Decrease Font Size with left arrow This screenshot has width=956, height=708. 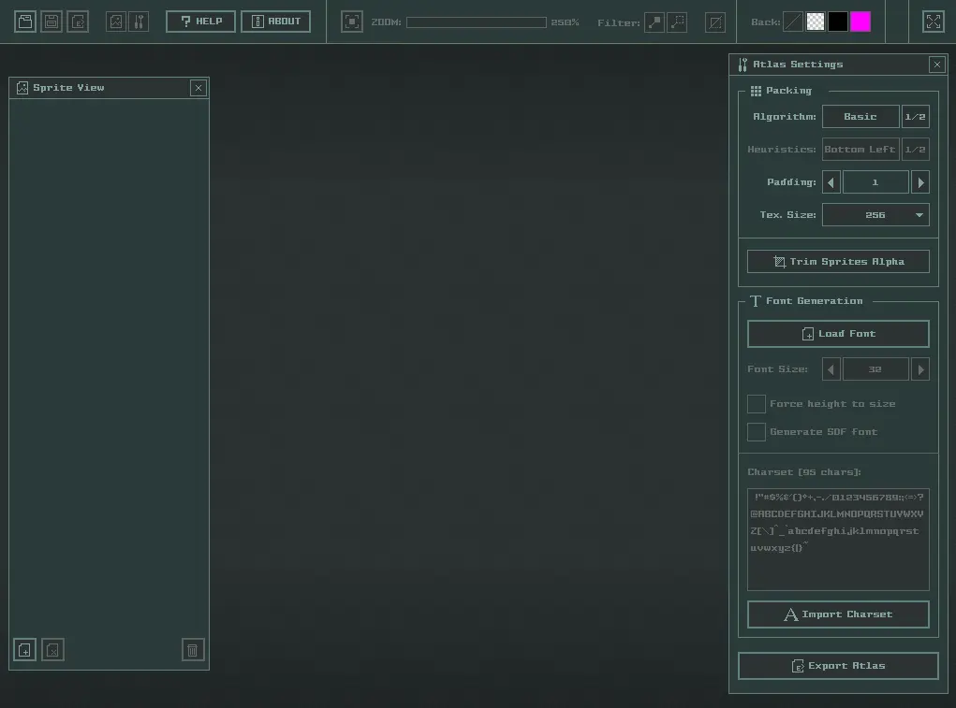tap(831, 369)
